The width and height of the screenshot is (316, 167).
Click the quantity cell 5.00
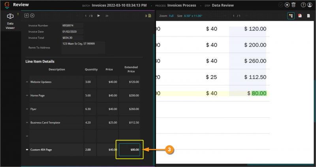90,95
